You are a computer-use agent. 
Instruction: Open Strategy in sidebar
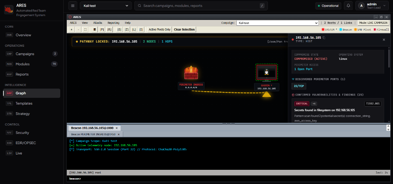click(x=31, y=113)
